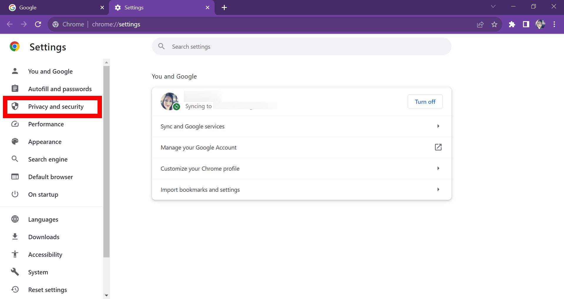
Task: Click the sidebar scrollbar thumb
Action: pyautogui.click(x=107, y=162)
